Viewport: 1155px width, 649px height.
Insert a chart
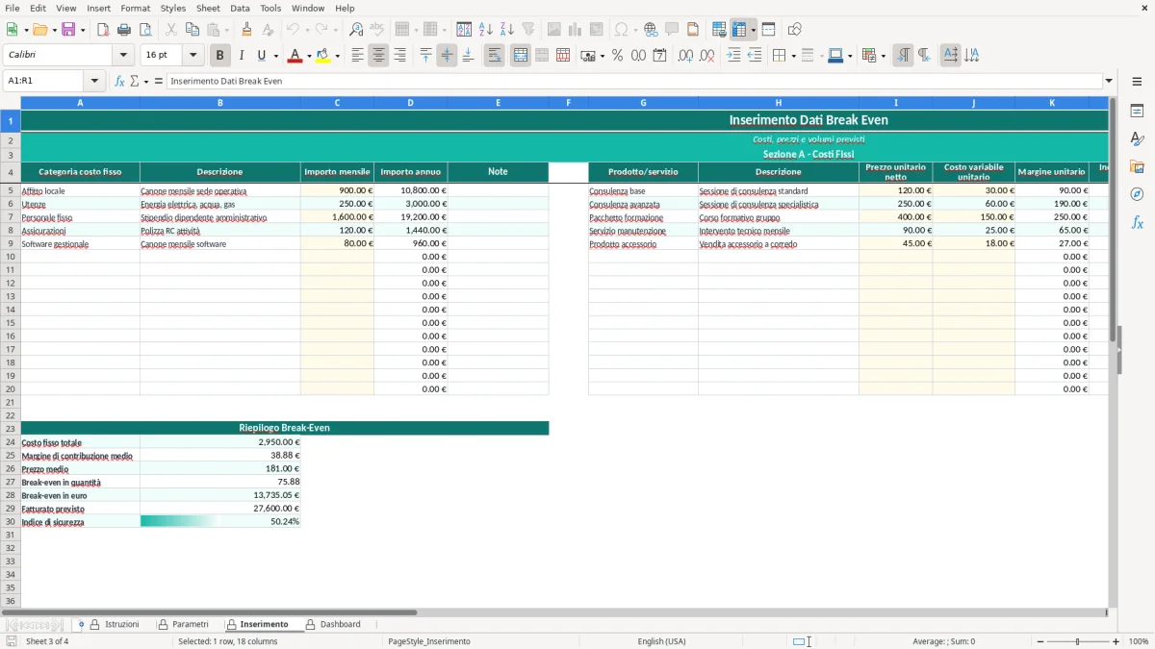576,30
